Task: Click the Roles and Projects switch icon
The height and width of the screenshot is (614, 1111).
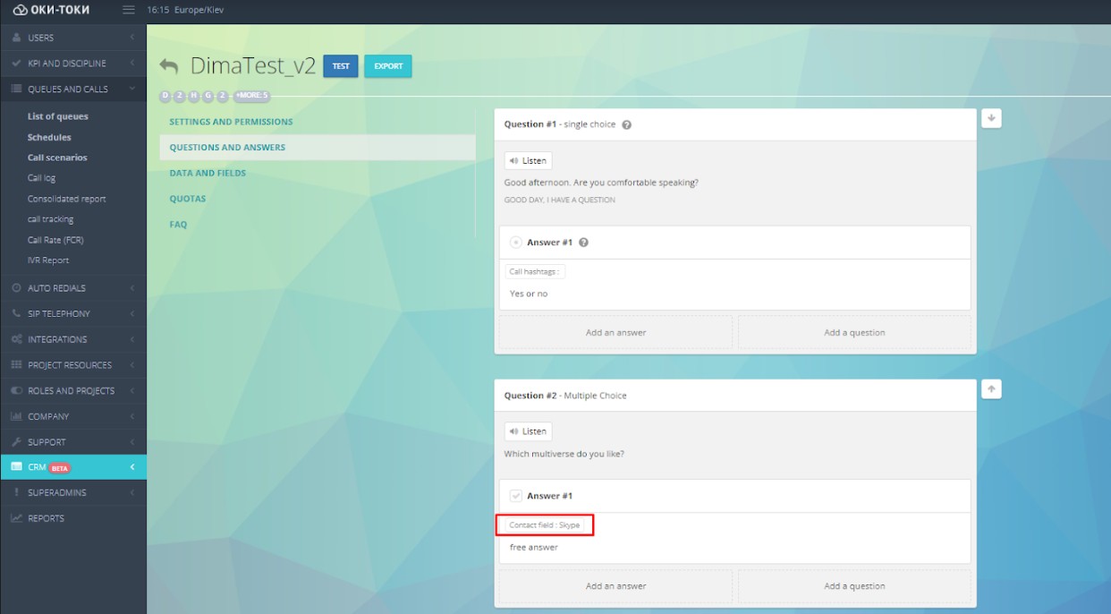Action: [x=16, y=391]
